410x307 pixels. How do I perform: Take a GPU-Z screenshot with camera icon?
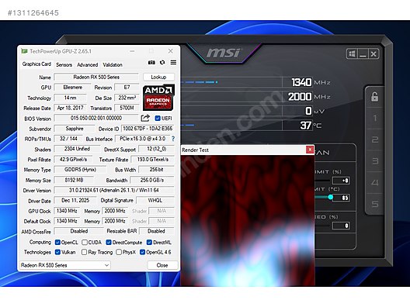(151, 62)
